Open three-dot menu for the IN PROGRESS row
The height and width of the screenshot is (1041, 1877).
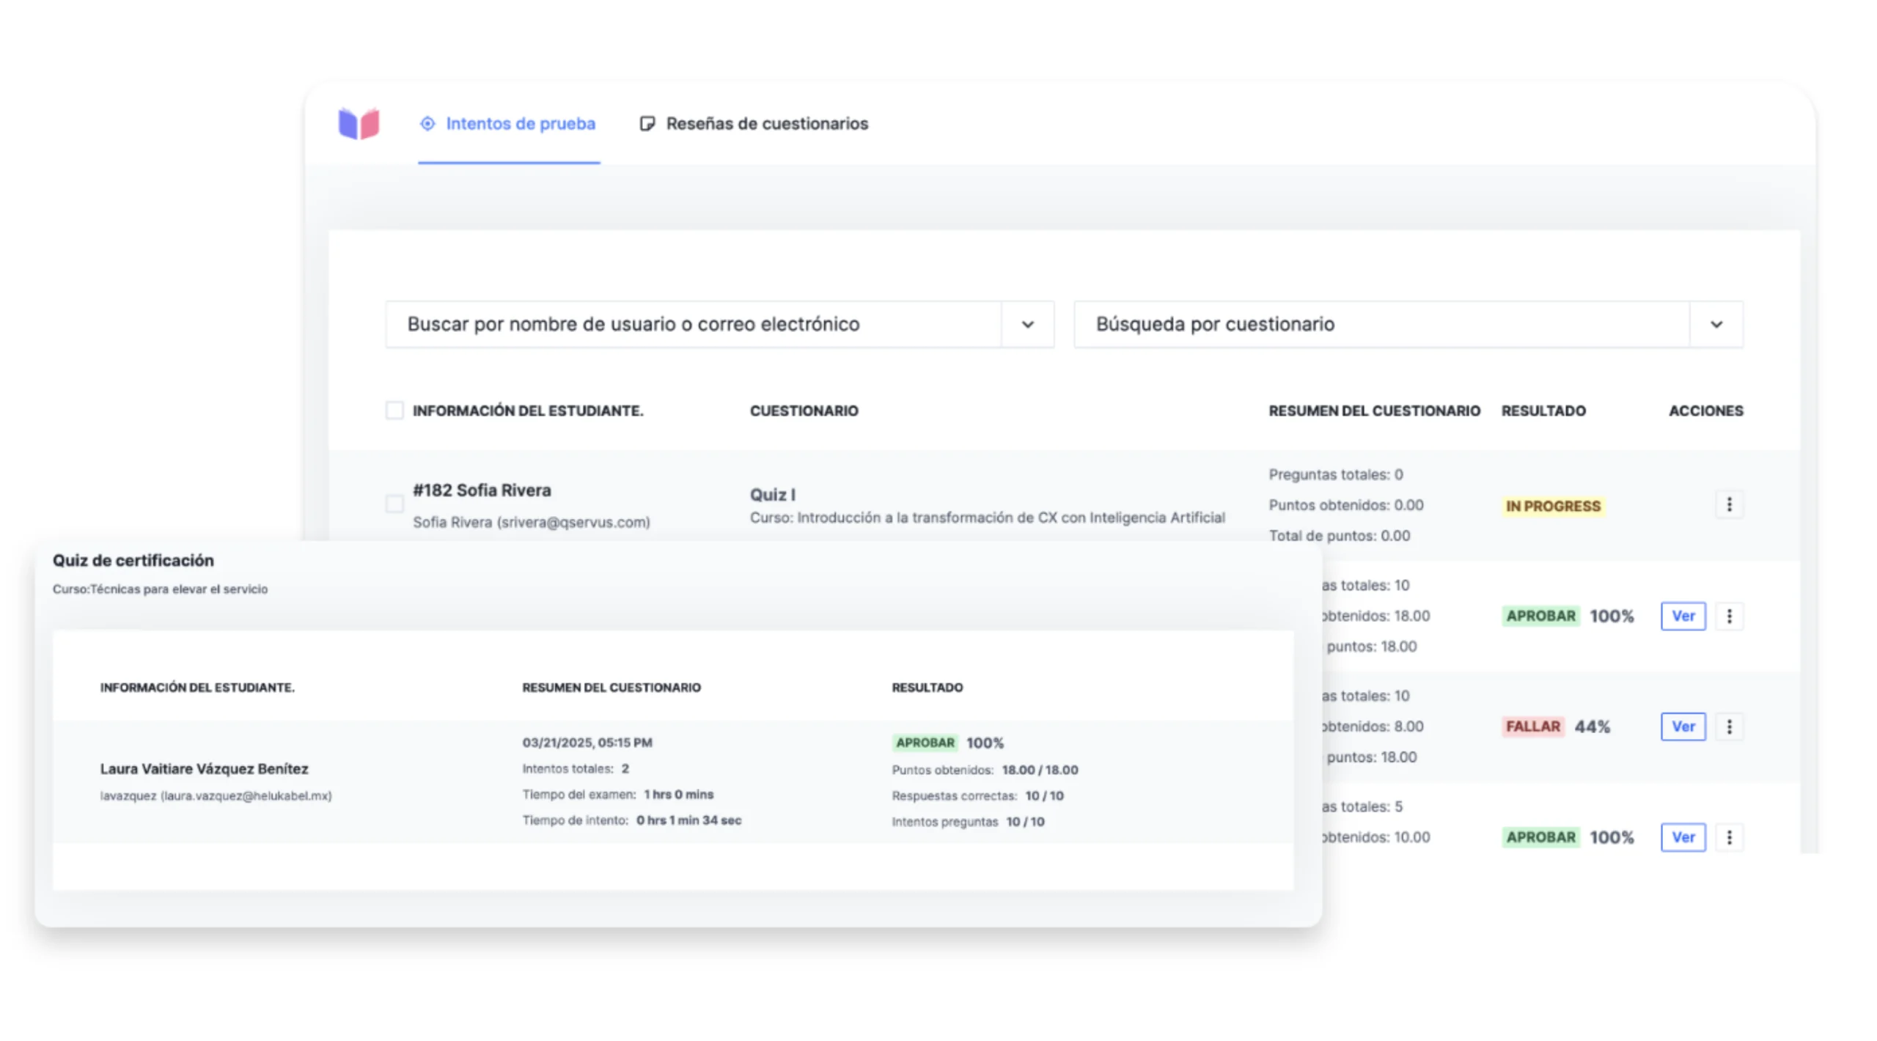1729,504
